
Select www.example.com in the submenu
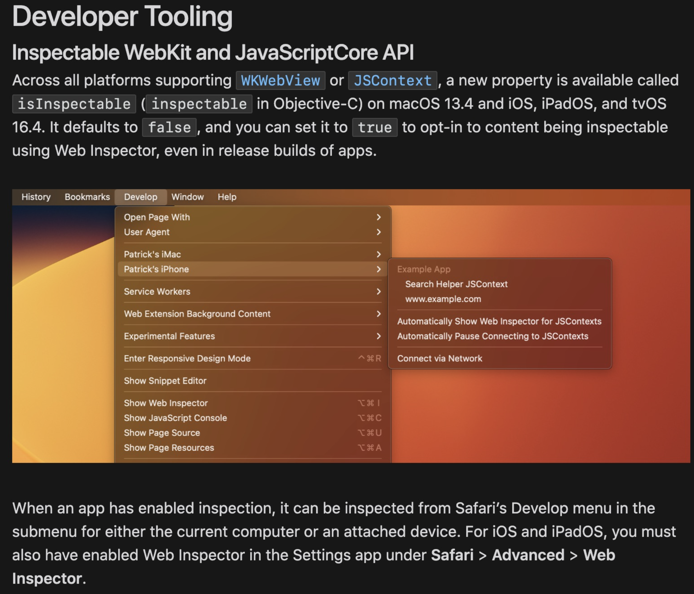tap(443, 299)
